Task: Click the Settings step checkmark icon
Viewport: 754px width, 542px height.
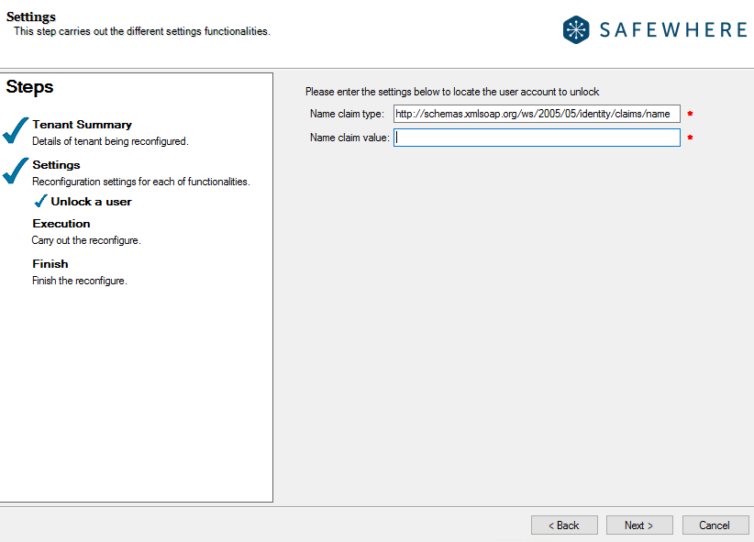Action: click(x=16, y=171)
